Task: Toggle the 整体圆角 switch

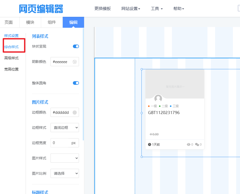Action: [76, 83]
